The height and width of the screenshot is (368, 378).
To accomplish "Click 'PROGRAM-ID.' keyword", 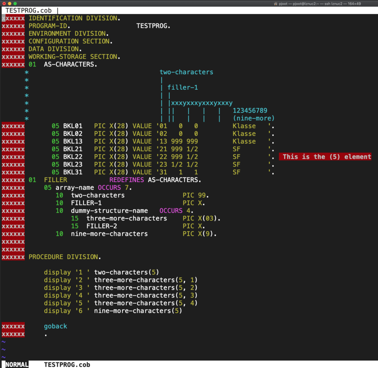I will pyautogui.click(x=49, y=26).
